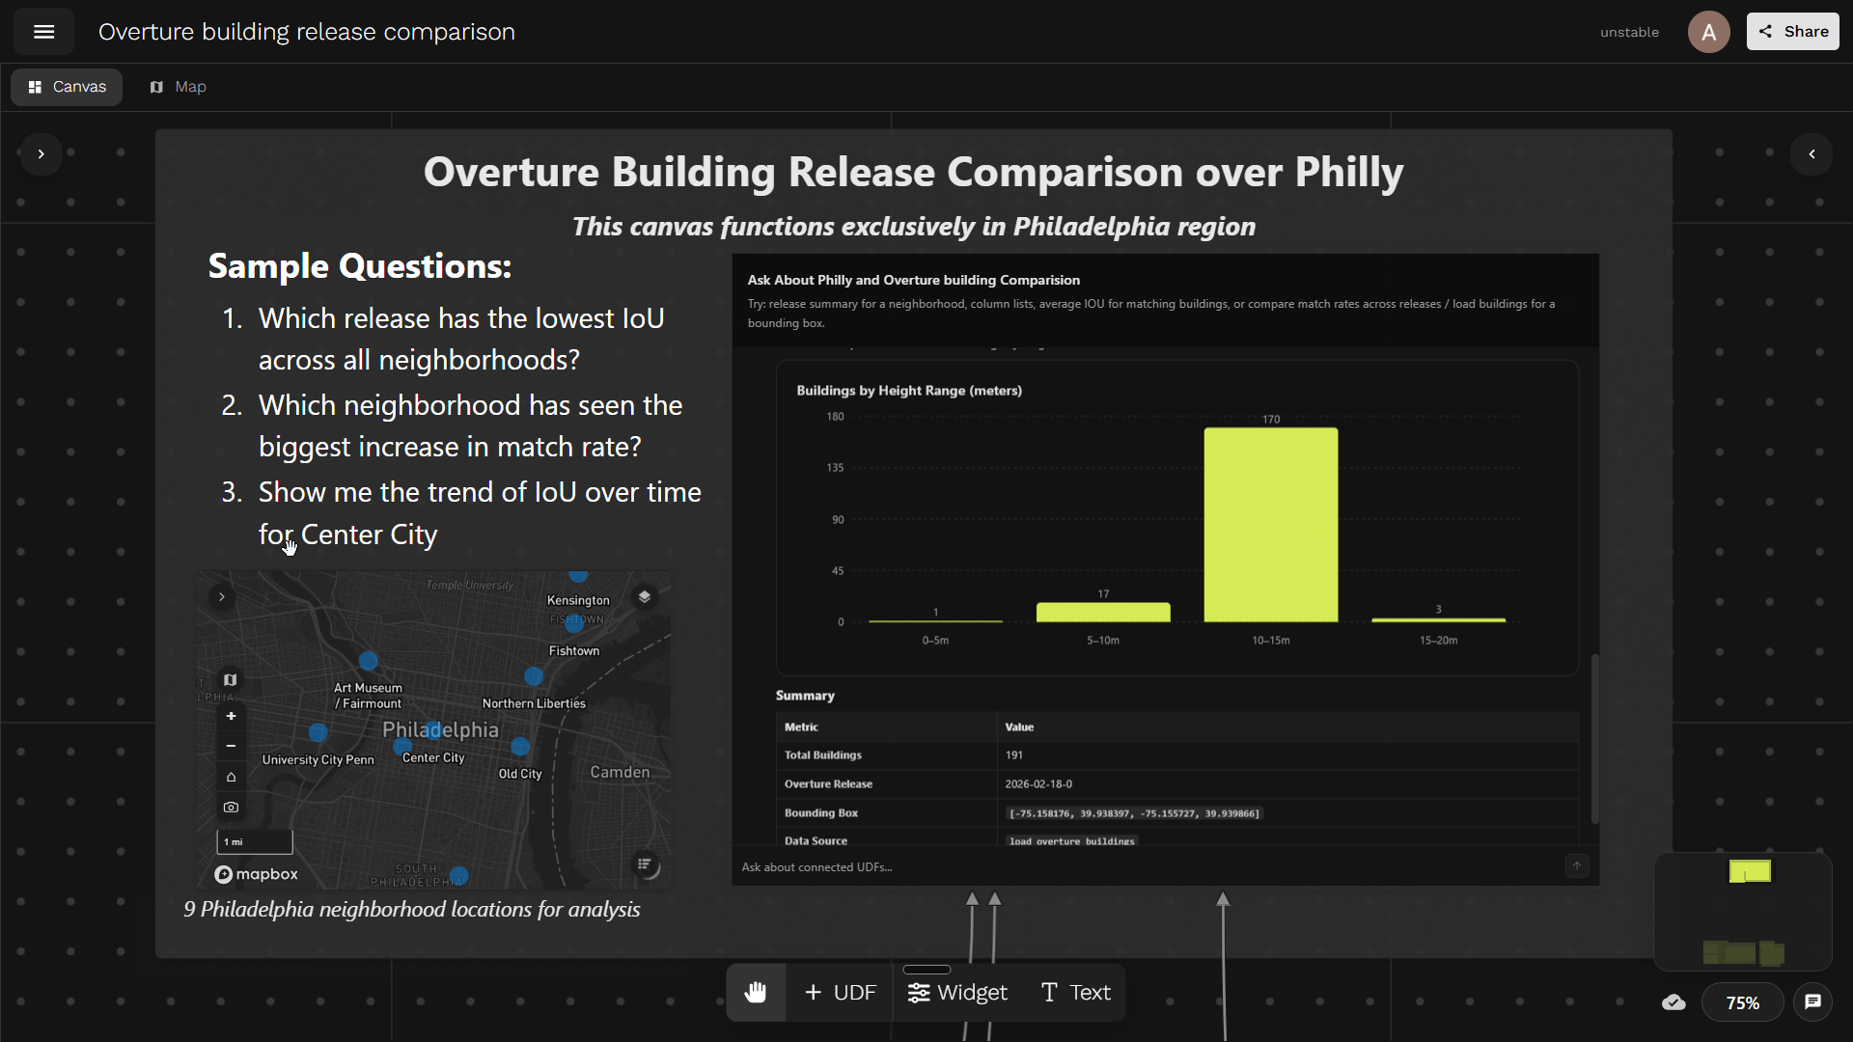Click the Metric column header
This screenshot has width=1853, height=1042.
[x=801, y=727]
